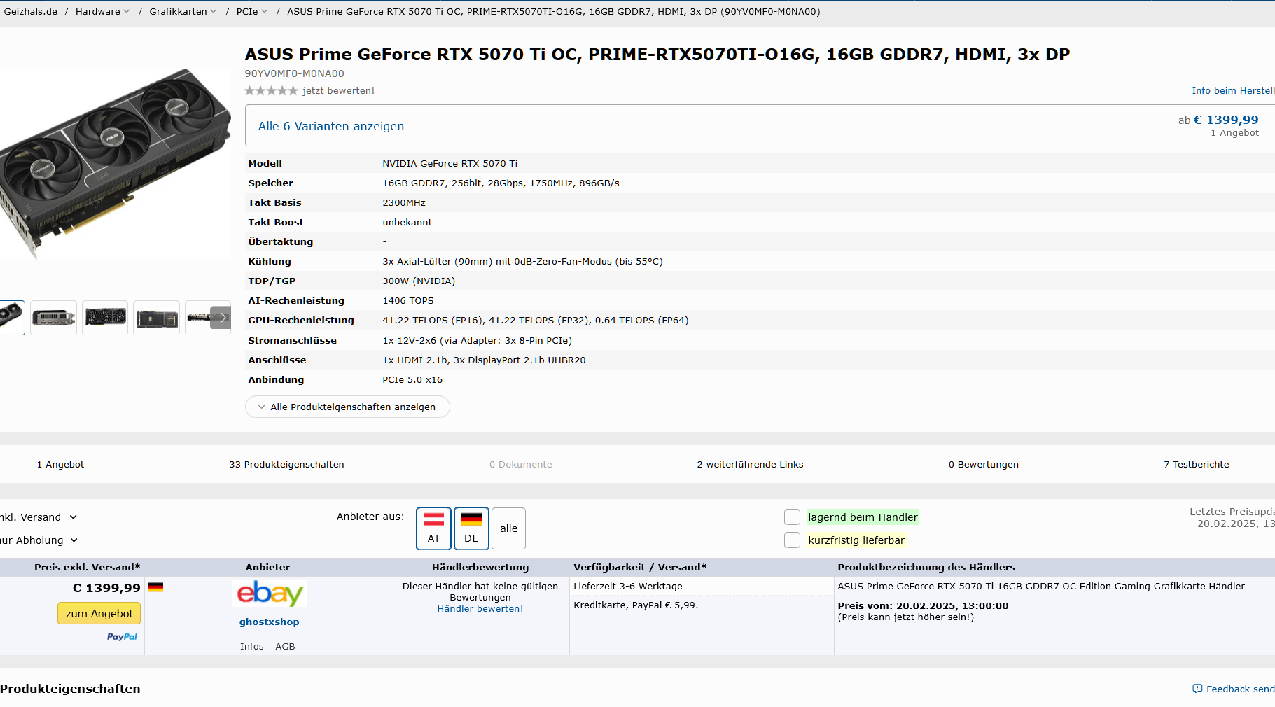The height and width of the screenshot is (707, 1275).
Task: Open the 'nur Abholung' dropdown
Action: 39,540
